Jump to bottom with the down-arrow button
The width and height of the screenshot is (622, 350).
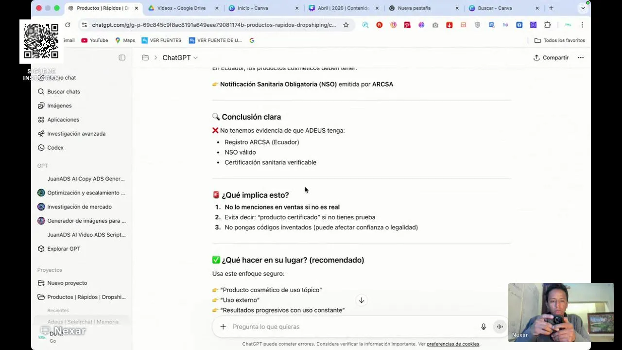pos(362,300)
